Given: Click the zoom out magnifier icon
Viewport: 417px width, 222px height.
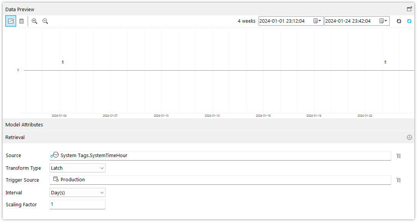Looking at the screenshot, I should (45, 21).
